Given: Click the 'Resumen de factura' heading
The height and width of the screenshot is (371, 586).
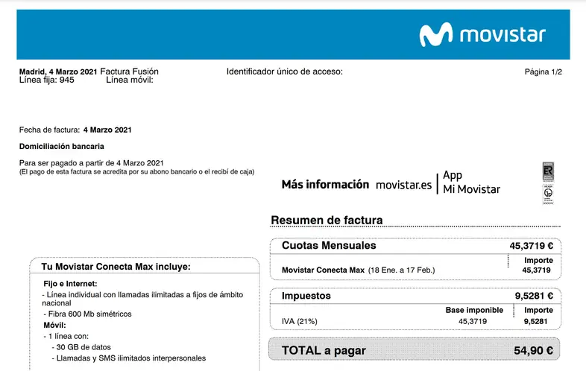Looking at the screenshot, I should click(327, 220).
